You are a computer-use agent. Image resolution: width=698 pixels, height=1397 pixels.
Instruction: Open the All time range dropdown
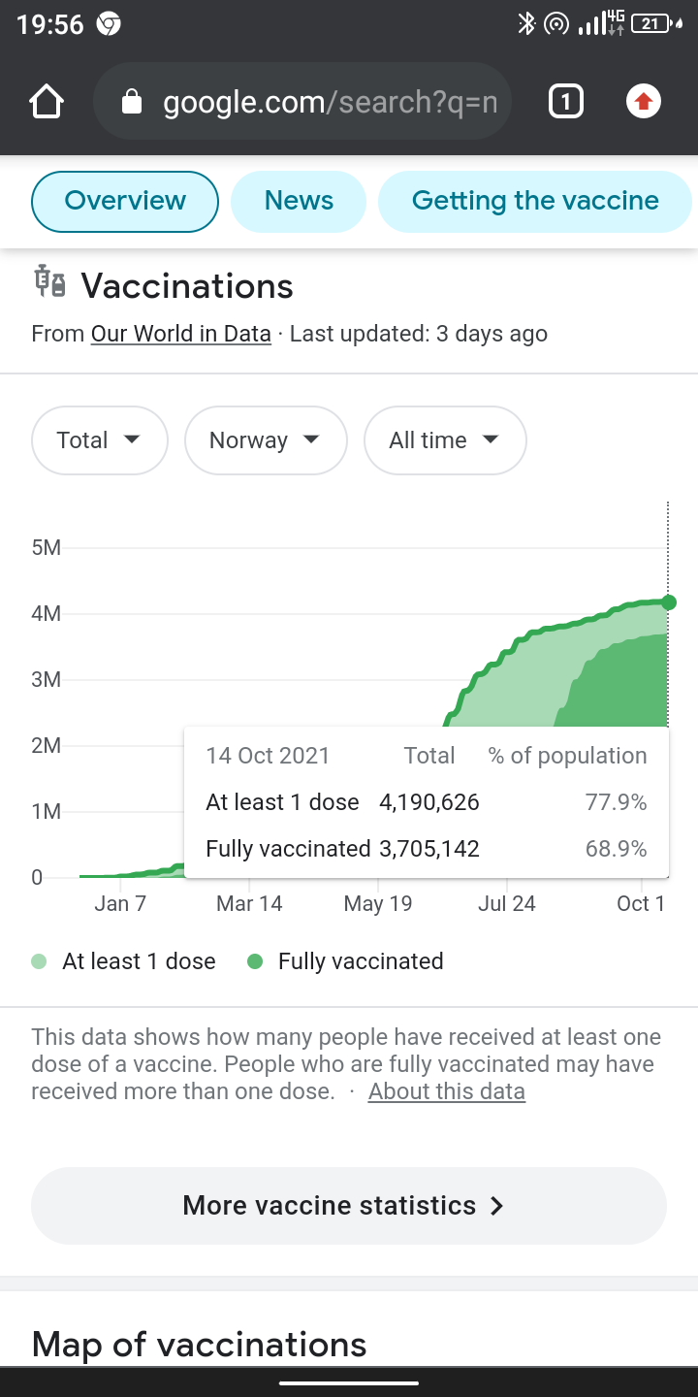444,440
